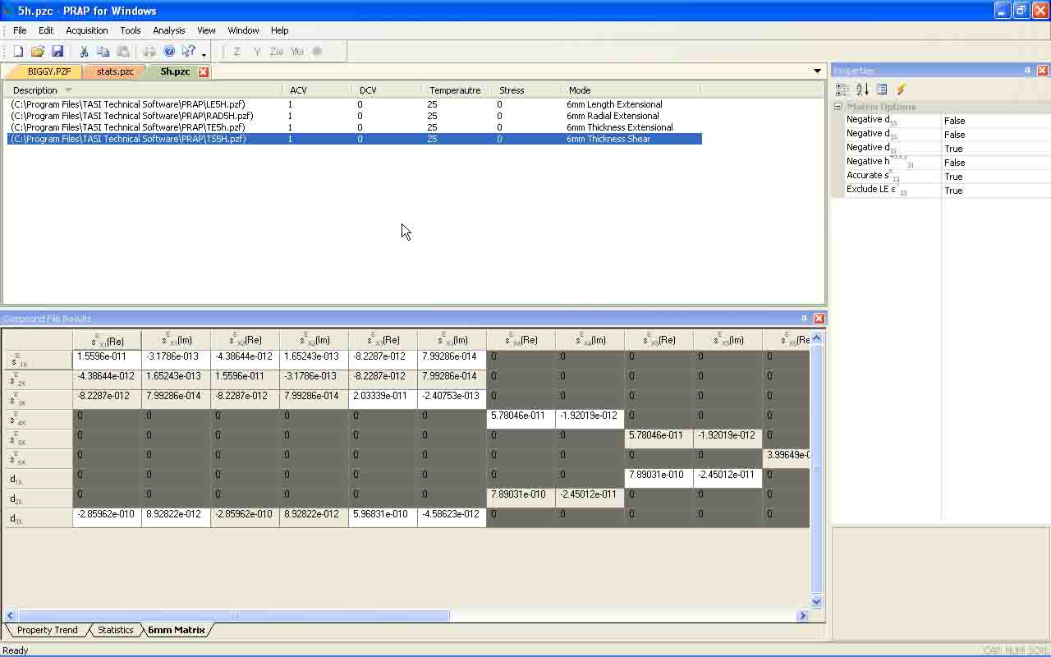
Task: Click the Cut scissors icon
Action: point(84,52)
